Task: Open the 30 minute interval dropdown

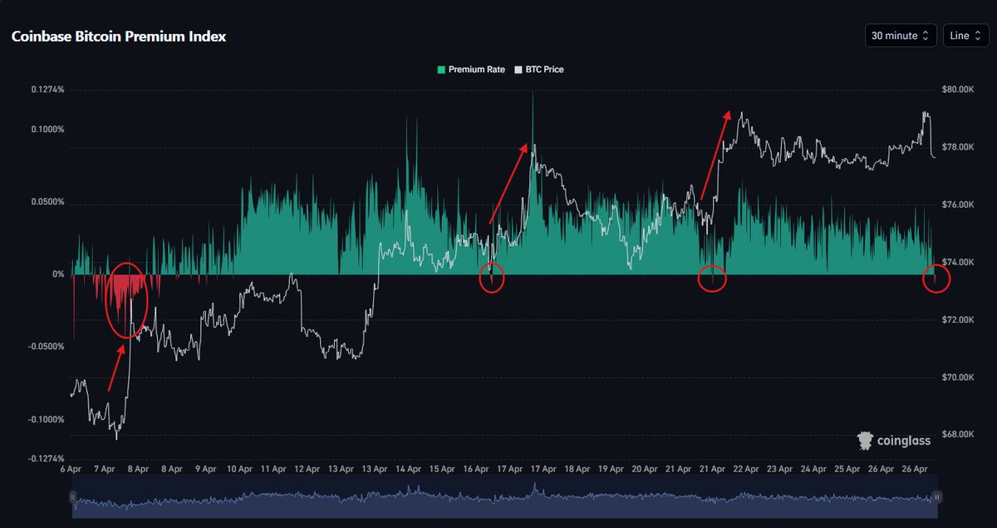Action: (x=901, y=36)
